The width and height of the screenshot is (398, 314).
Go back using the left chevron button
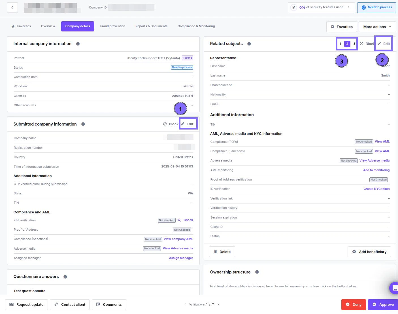point(12,7)
